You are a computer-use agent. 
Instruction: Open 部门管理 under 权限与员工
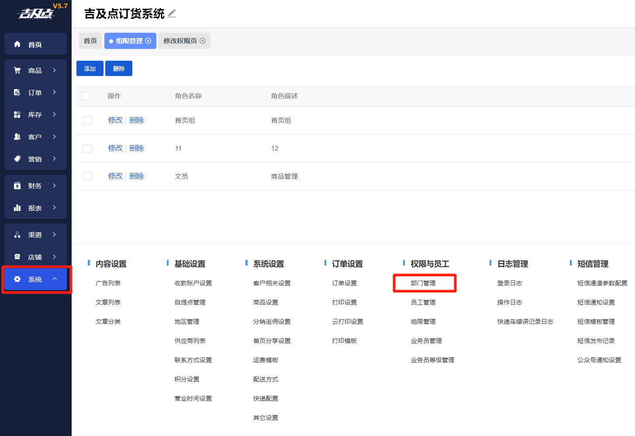(x=423, y=283)
